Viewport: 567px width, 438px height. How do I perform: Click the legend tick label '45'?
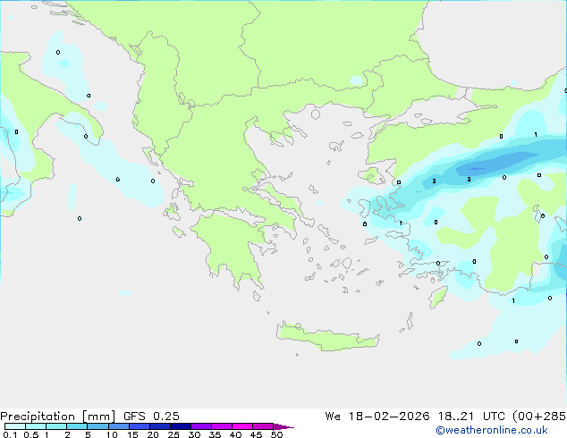(256, 434)
